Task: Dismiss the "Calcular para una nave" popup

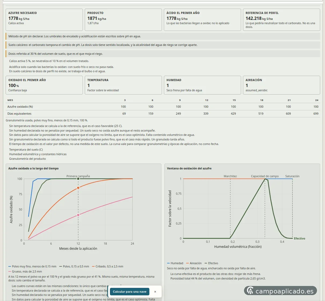Action: click(155, 292)
